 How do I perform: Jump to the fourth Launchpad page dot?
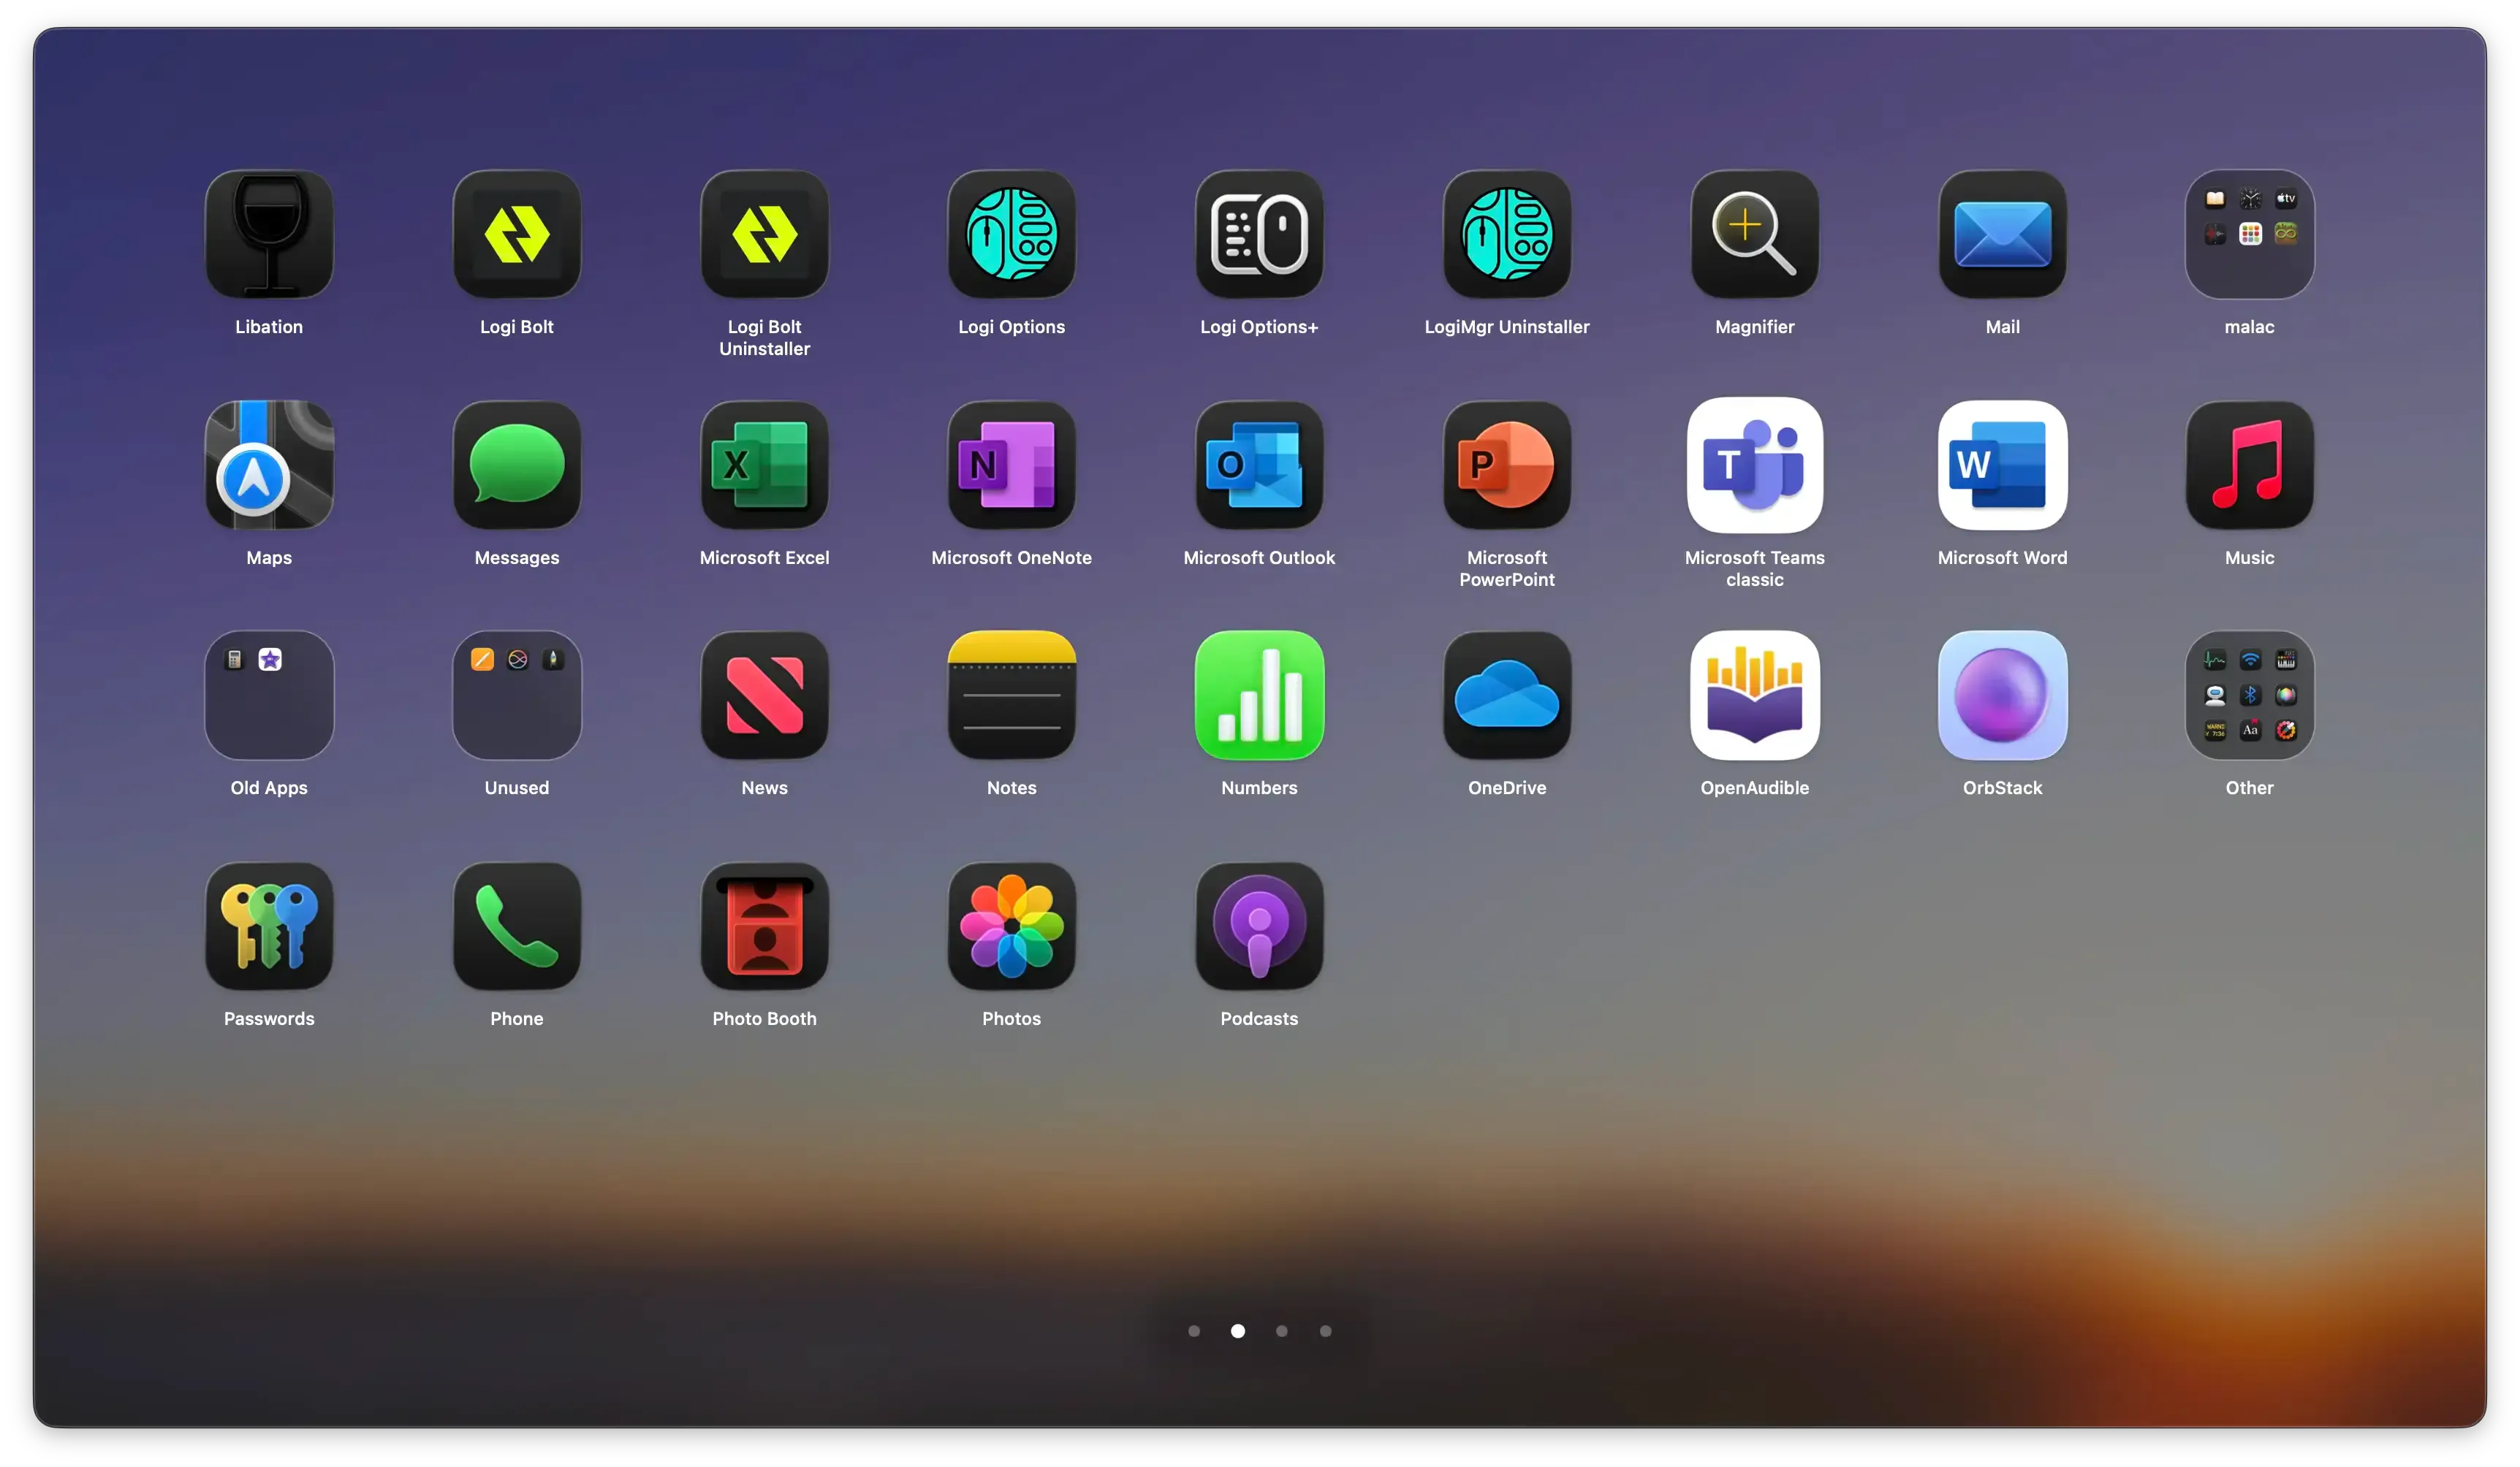(x=1326, y=1330)
